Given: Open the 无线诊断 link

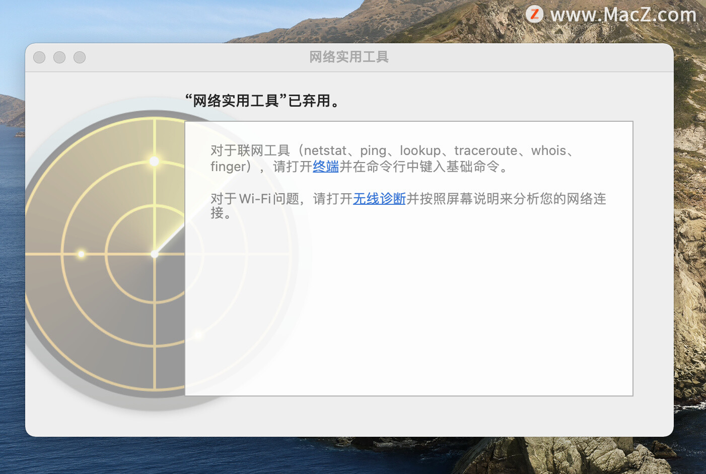Looking at the screenshot, I should click(379, 199).
